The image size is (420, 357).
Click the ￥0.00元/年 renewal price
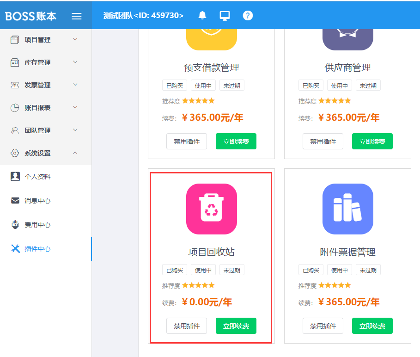207,302
